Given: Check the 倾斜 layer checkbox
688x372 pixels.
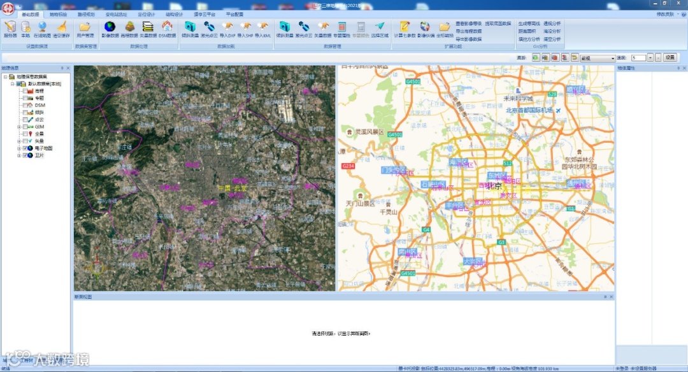Looking at the screenshot, I should [x=25, y=112].
